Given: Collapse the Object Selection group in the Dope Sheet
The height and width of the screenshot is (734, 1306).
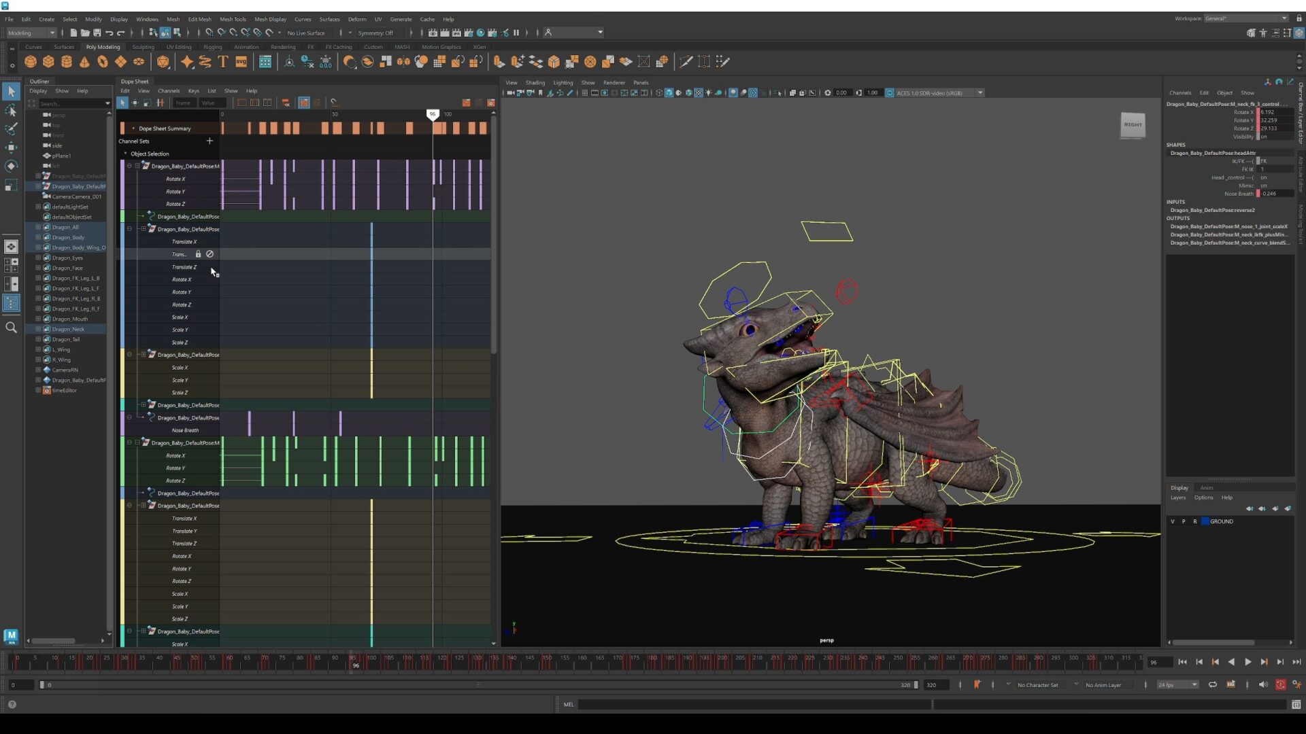Looking at the screenshot, I should (125, 154).
